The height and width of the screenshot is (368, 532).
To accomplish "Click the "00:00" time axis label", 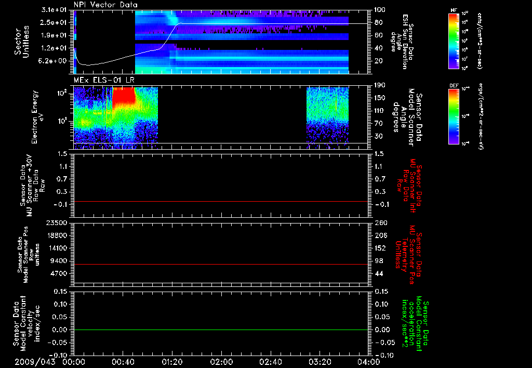I will (74, 362).
